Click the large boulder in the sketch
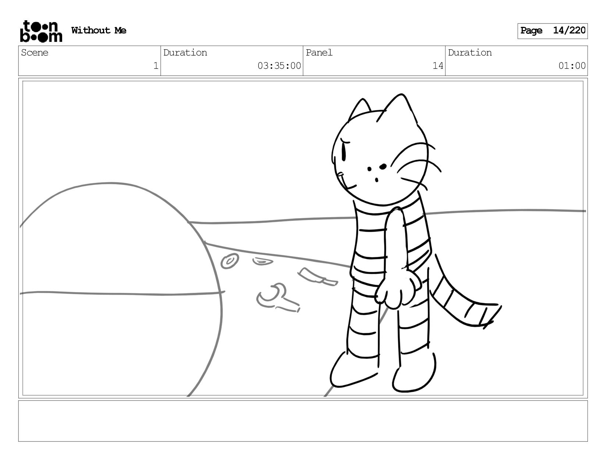The width and height of the screenshot is (607, 469). [121, 289]
